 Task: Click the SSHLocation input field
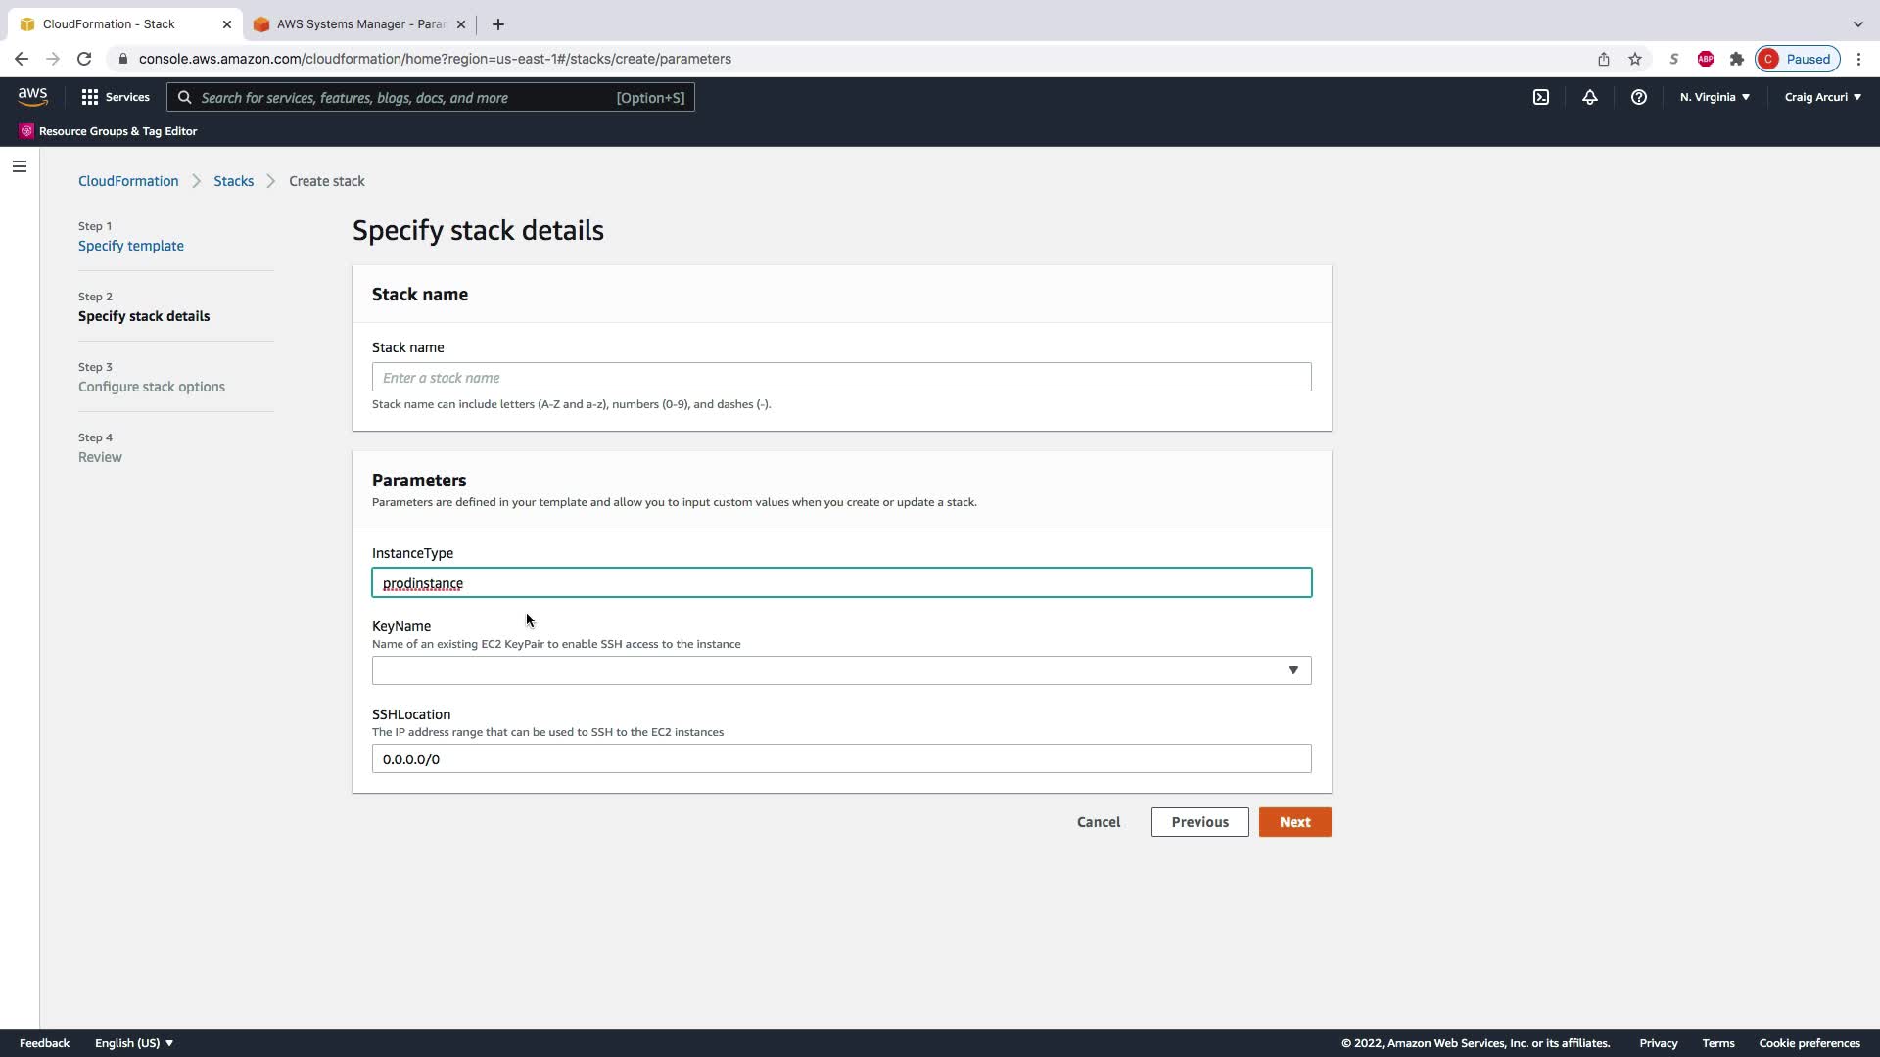[x=841, y=759]
